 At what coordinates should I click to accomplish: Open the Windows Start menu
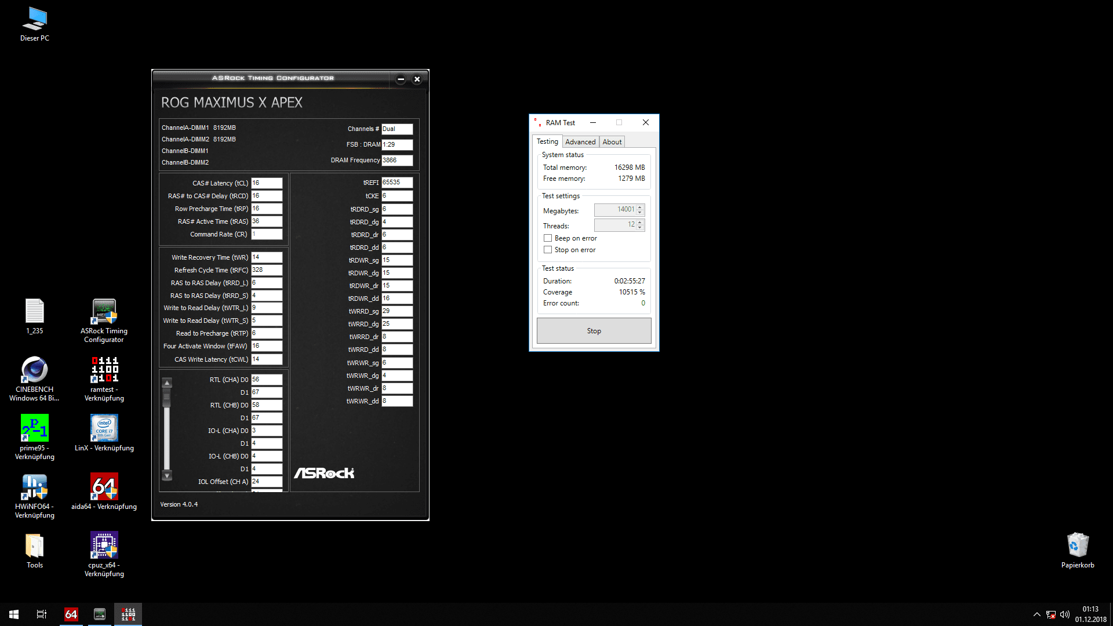click(x=14, y=614)
